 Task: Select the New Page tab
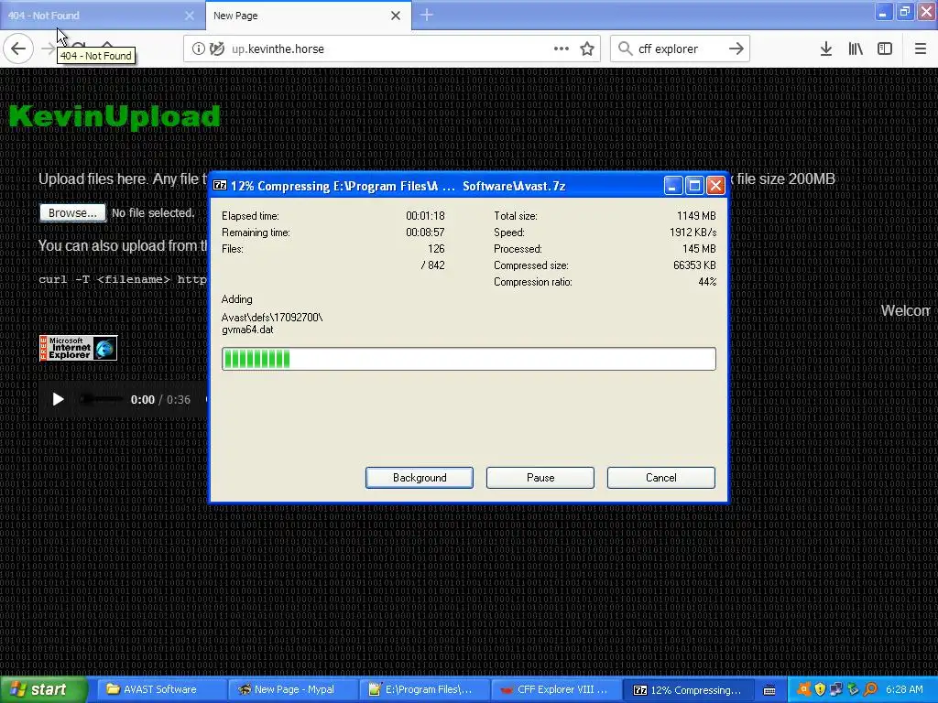308,16
